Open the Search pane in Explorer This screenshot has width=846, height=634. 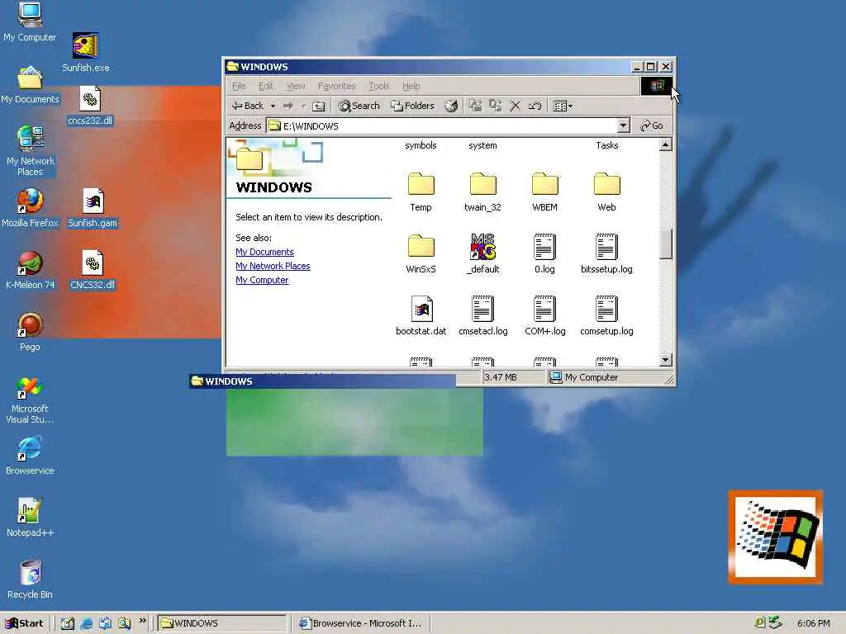359,106
